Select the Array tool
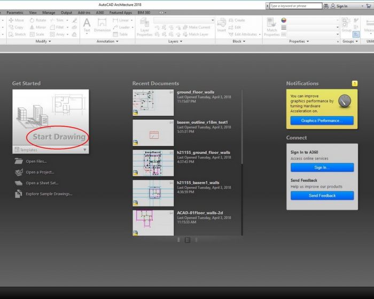374x299 pixels. click(57, 34)
